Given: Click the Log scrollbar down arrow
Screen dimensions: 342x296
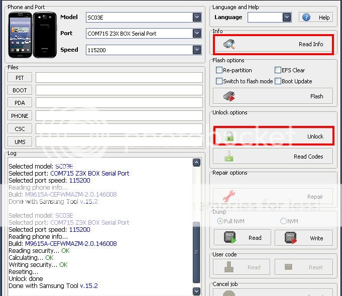Looking at the screenshot, I should [x=197, y=291].
